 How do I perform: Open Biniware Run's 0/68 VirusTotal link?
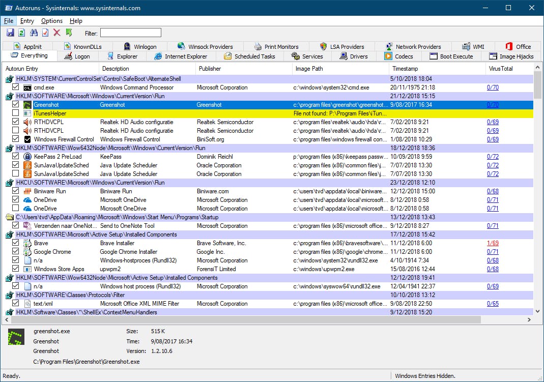coord(492,191)
